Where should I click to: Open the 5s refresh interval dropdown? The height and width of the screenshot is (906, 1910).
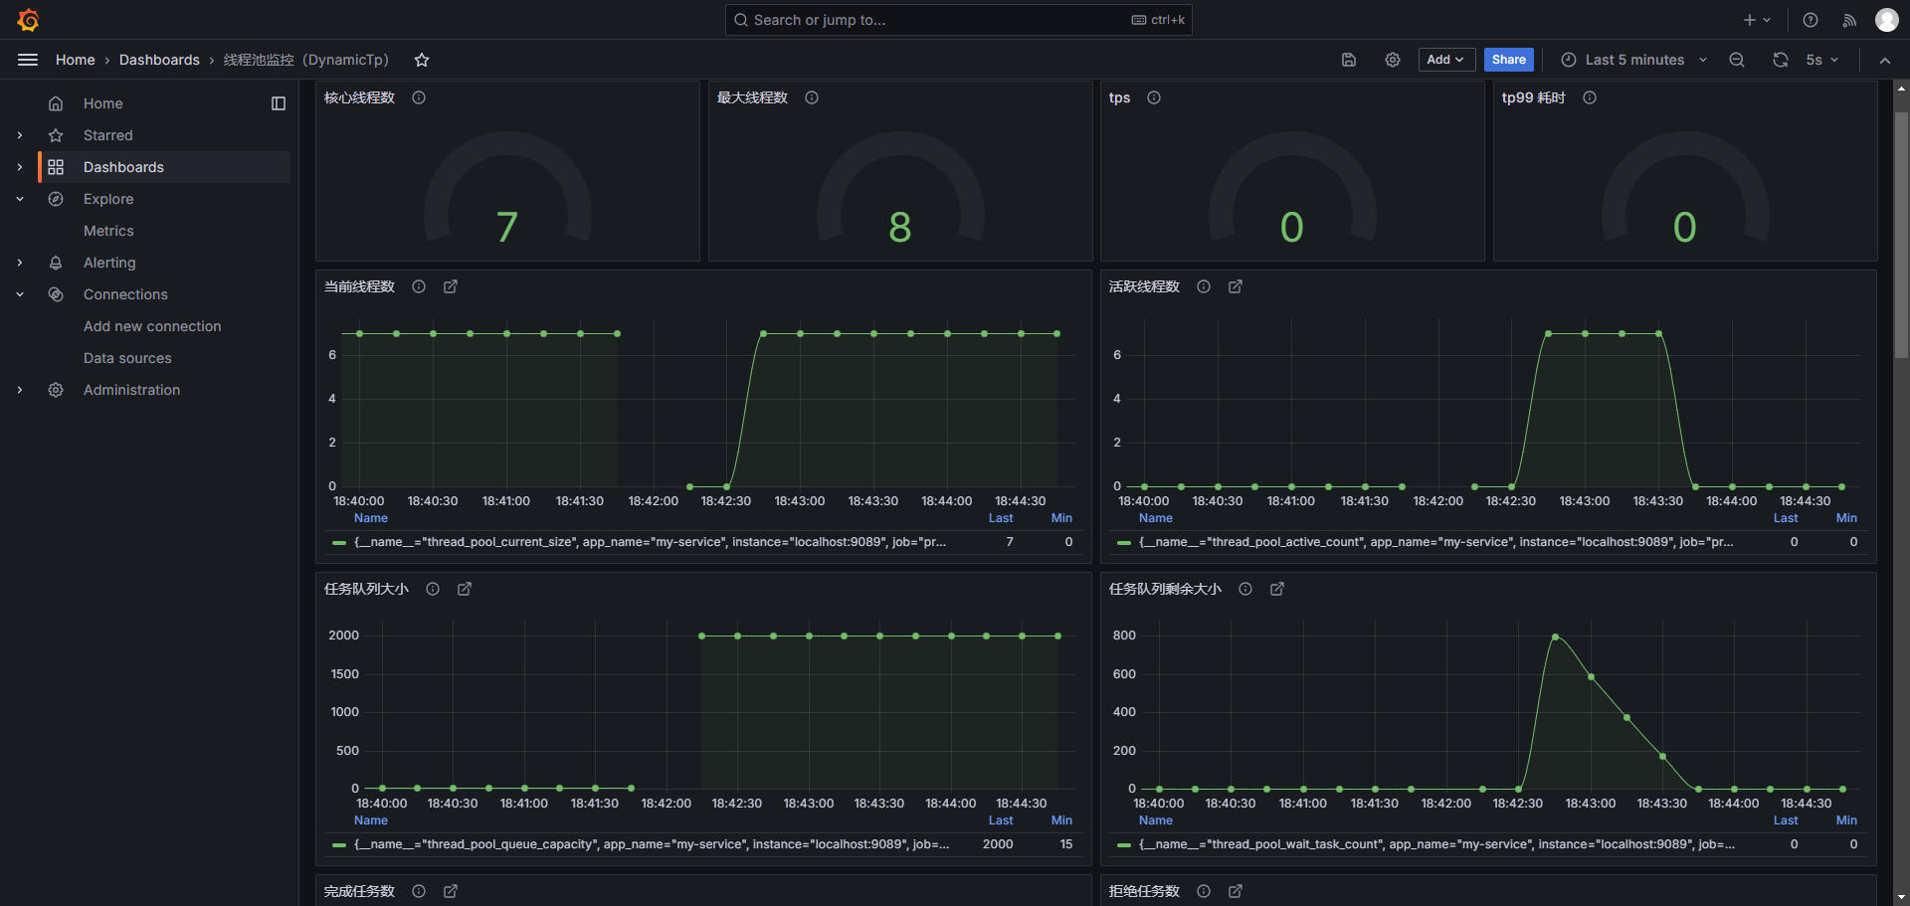[x=1821, y=60]
